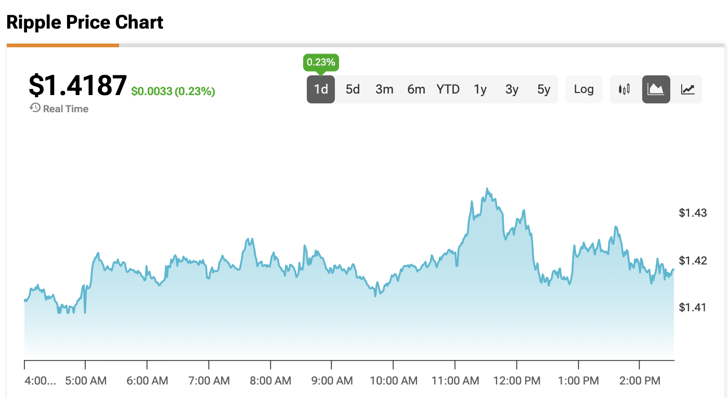This screenshot has width=728, height=398.
Task: Click the green 0.23% change badge
Action: (321, 63)
